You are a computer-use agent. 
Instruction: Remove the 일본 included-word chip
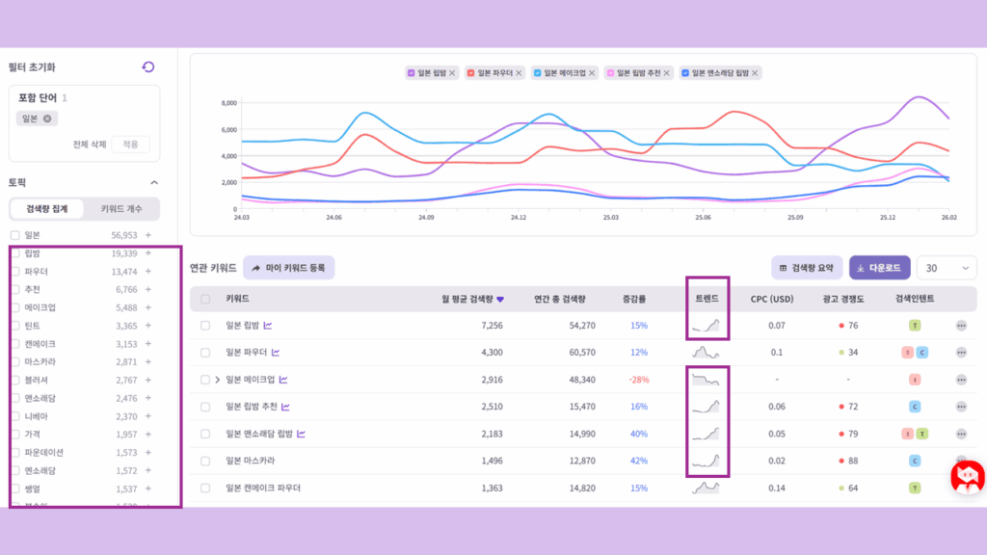(47, 119)
